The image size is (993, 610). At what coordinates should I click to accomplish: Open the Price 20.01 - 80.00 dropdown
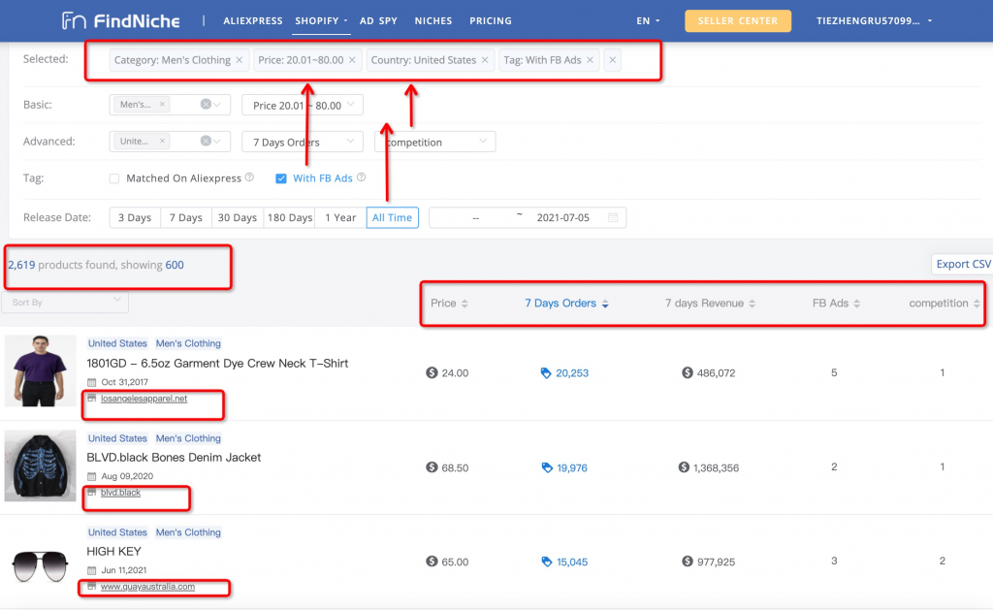tap(303, 105)
